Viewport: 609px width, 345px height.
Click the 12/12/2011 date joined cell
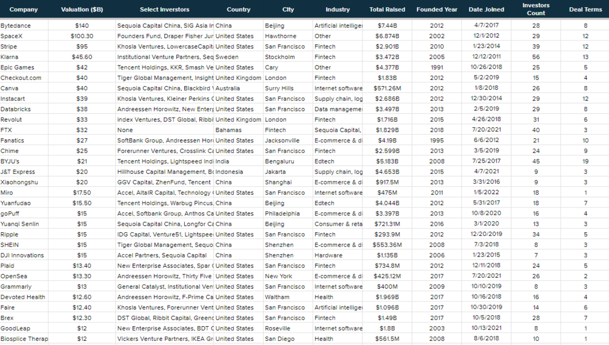click(486, 57)
